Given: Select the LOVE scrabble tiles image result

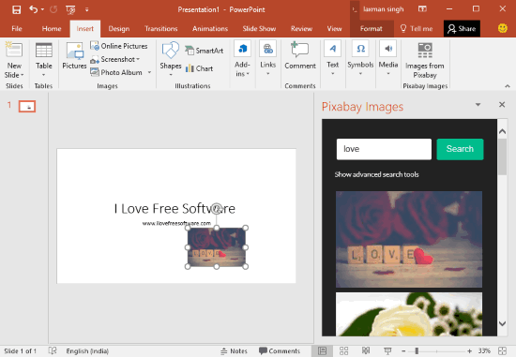Looking at the screenshot, I should (x=409, y=239).
